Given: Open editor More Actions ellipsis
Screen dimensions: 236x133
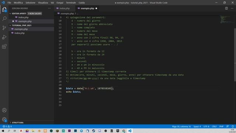Looking at the screenshot, I should (232, 8).
